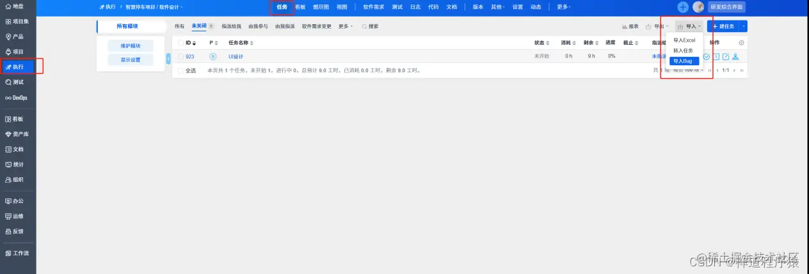This screenshot has height=274, width=809.
Task: Toggle the 导入 dropdown
Action: [x=689, y=26]
